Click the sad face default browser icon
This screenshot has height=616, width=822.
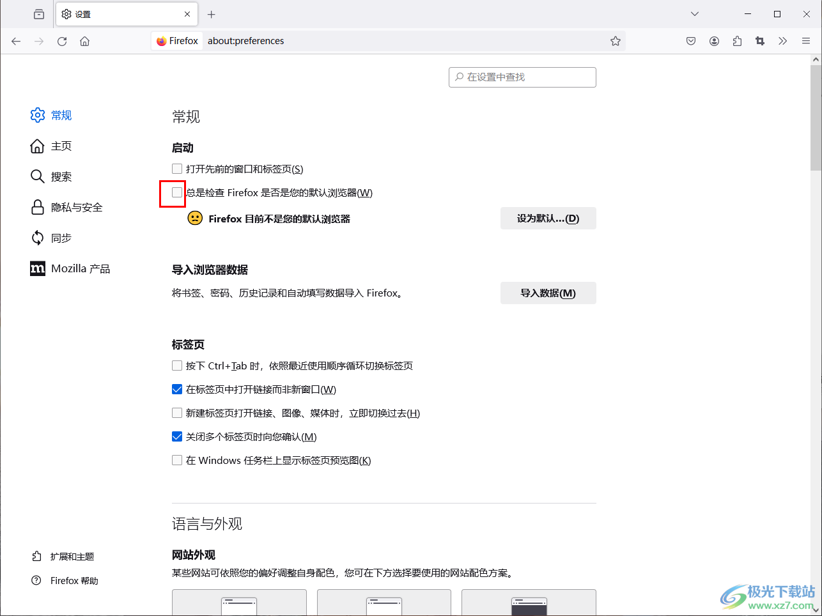click(x=195, y=219)
